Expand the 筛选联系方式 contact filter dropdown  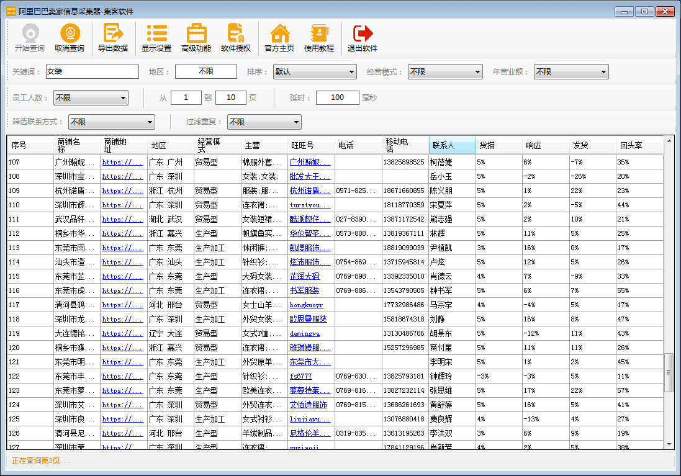click(112, 122)
